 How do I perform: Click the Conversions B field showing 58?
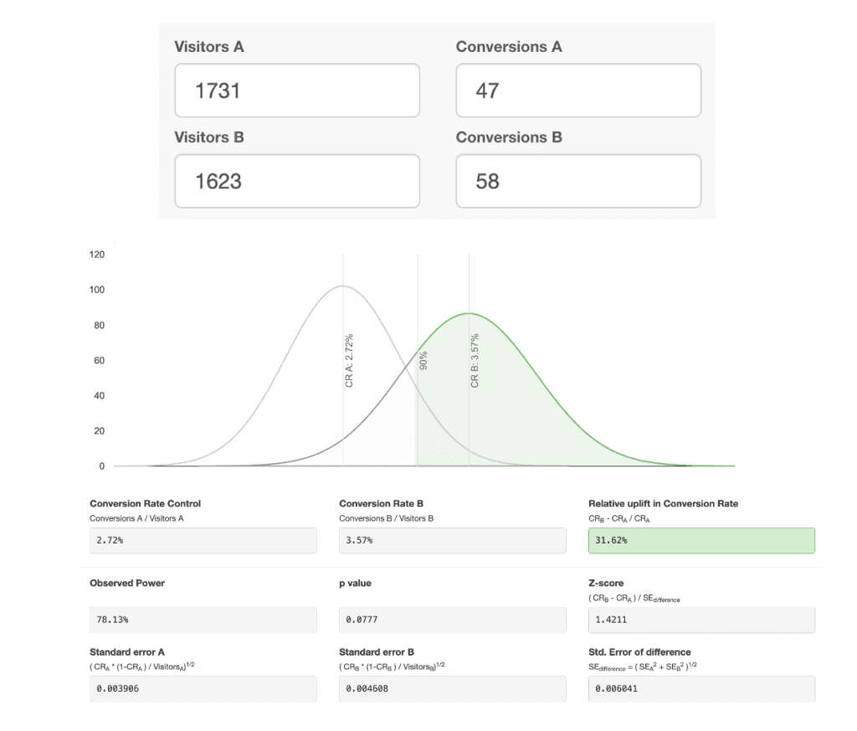577,181
